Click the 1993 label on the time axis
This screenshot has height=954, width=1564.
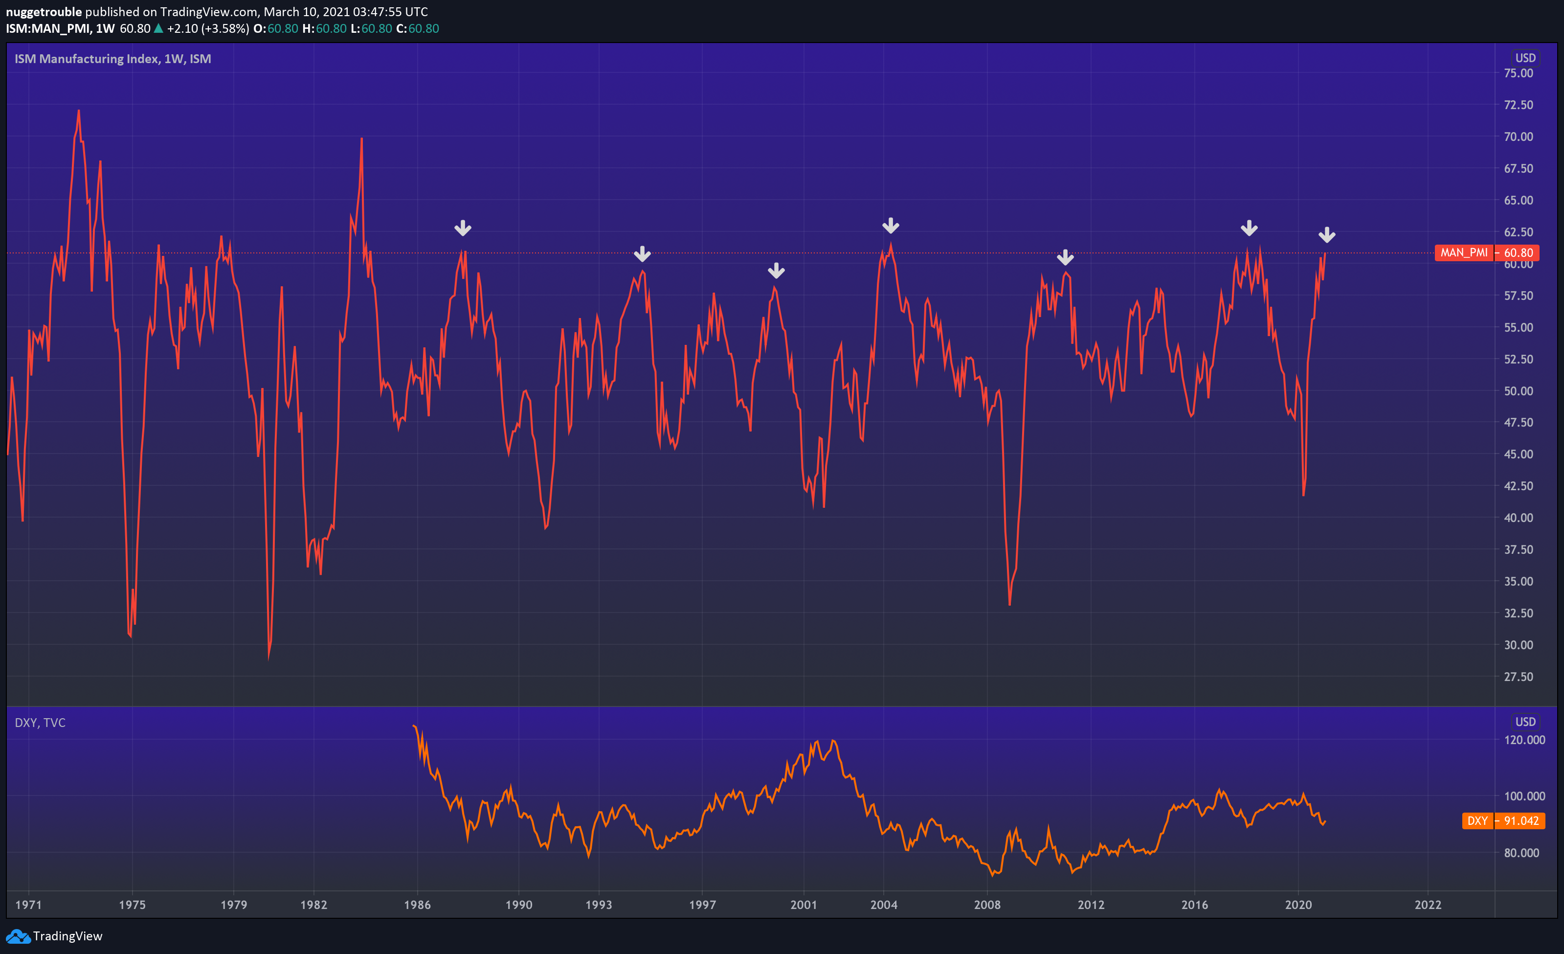599,905
